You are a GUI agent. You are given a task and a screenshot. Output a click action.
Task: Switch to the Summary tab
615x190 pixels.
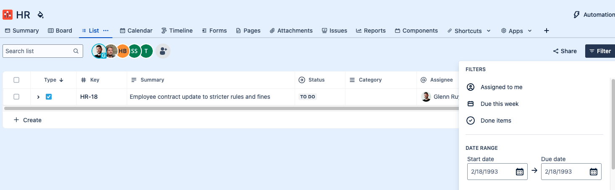click(x=22, y=31)
